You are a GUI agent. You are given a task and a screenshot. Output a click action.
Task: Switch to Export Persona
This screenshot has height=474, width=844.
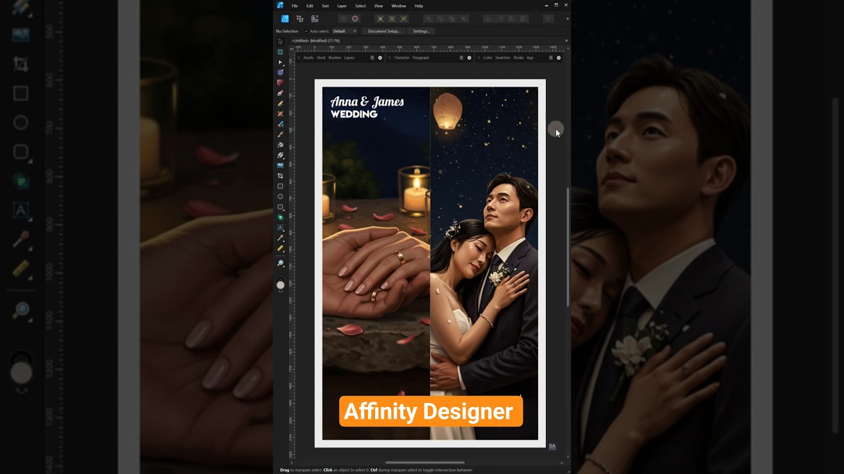pyautogui.click(x=315, y=18)
